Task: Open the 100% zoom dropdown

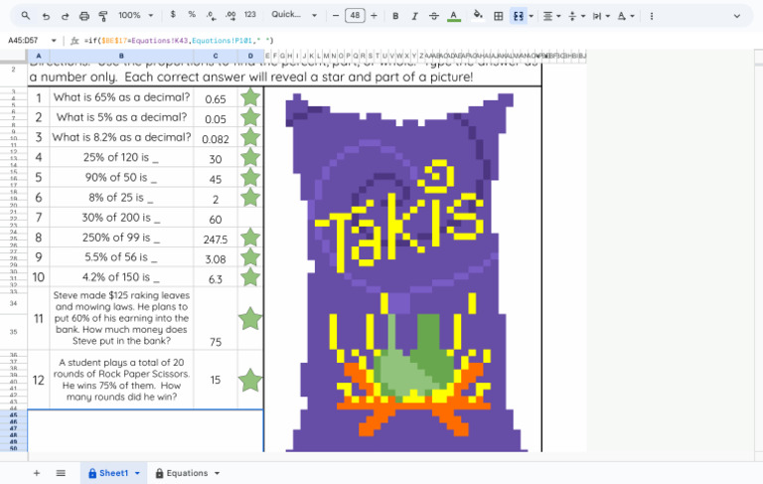Action: coord(136,16)
